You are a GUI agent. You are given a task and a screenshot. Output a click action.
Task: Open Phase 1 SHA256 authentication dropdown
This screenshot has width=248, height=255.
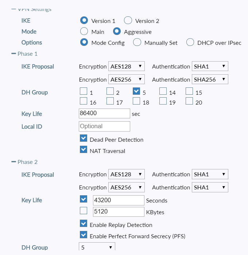pos(210,79)
